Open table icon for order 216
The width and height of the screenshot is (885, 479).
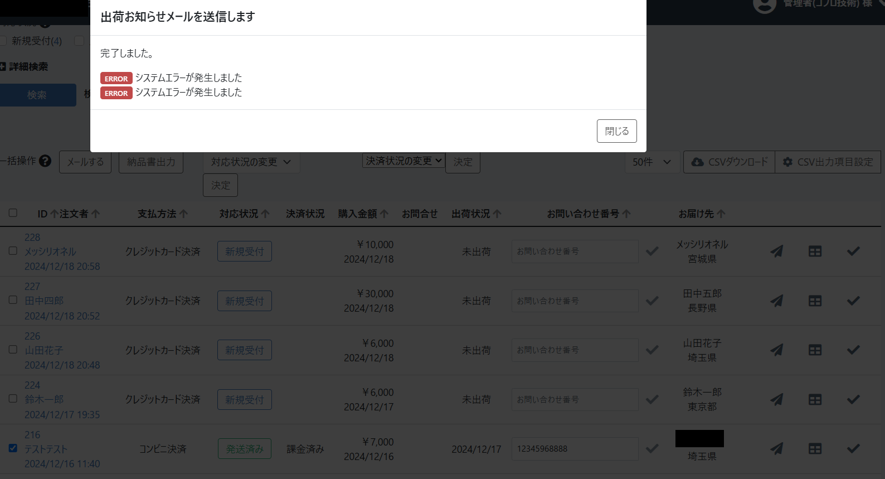coord(815,449)
